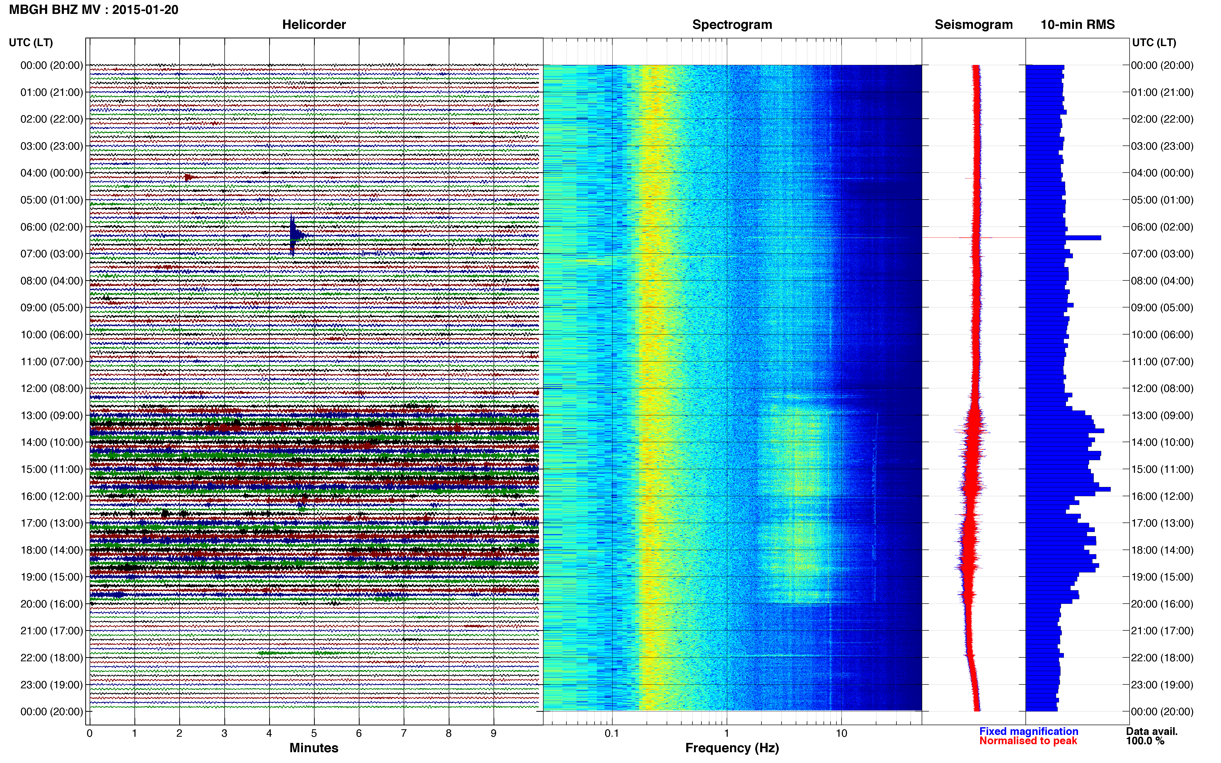Click the 3 tick on Minutes axis
This screenshot has height=763, width=1221.
(224, 733)
